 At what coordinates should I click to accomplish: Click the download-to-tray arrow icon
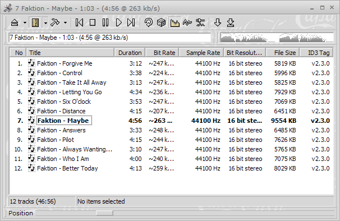(x=231, y=22)
